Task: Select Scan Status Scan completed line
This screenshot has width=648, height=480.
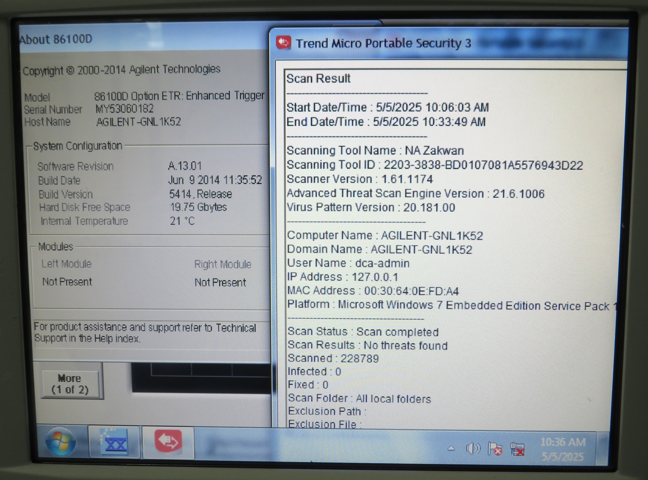Action: coord(363,332)
